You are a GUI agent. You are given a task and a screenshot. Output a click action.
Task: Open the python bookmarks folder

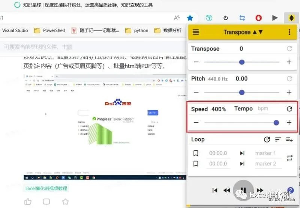[x=136, y=30]
